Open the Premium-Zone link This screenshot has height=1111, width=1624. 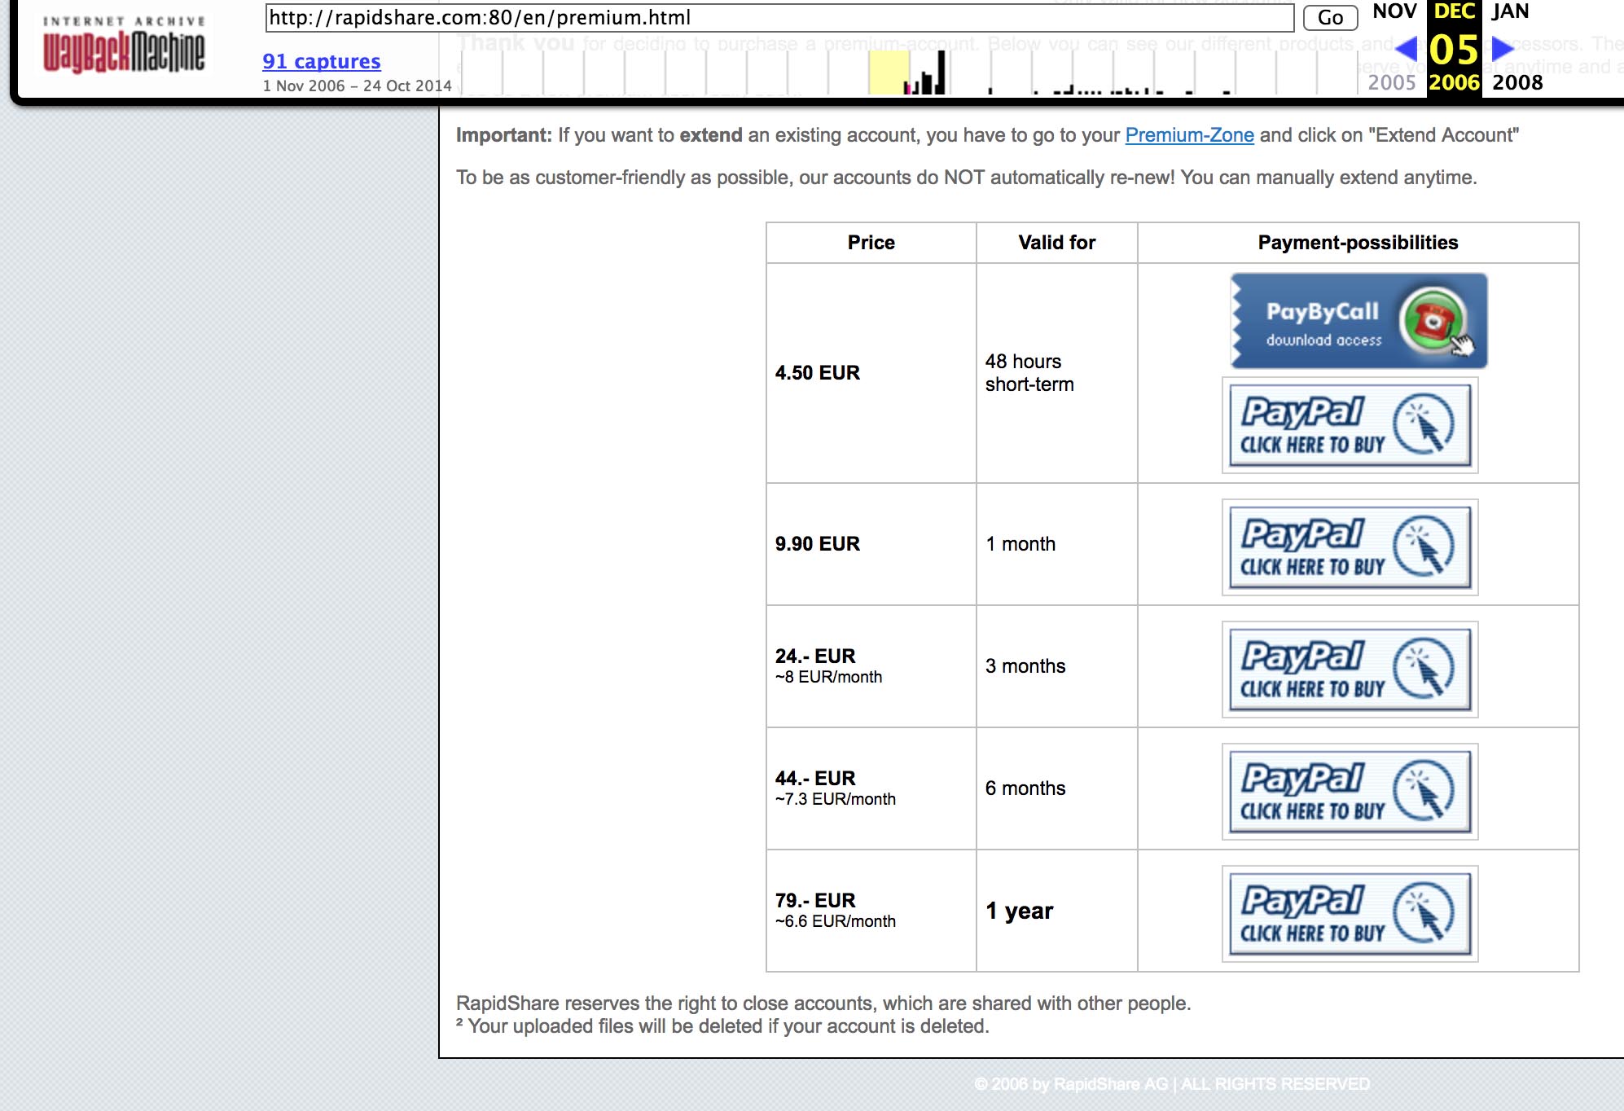point(1188,135)
